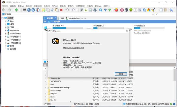The height and width of the screenshot is (107, 177).
Task: Select 桌面 in the folder tree
Action: 12,24
